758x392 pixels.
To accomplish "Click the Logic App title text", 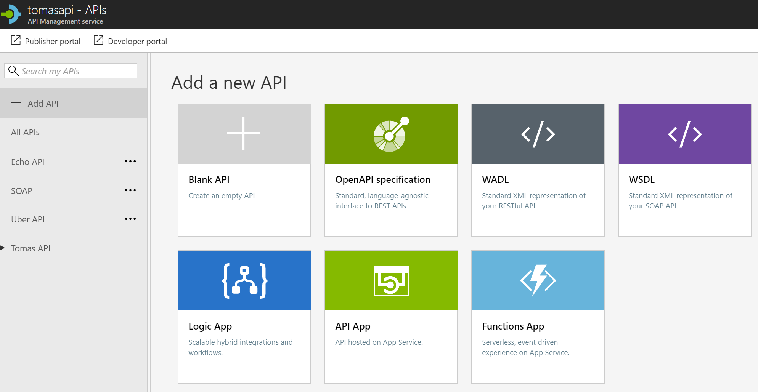I will click(x=210, y=326).
